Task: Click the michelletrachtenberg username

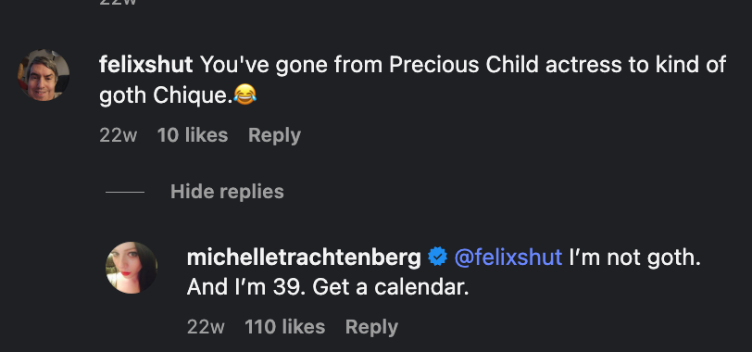Action: (304, 258)
